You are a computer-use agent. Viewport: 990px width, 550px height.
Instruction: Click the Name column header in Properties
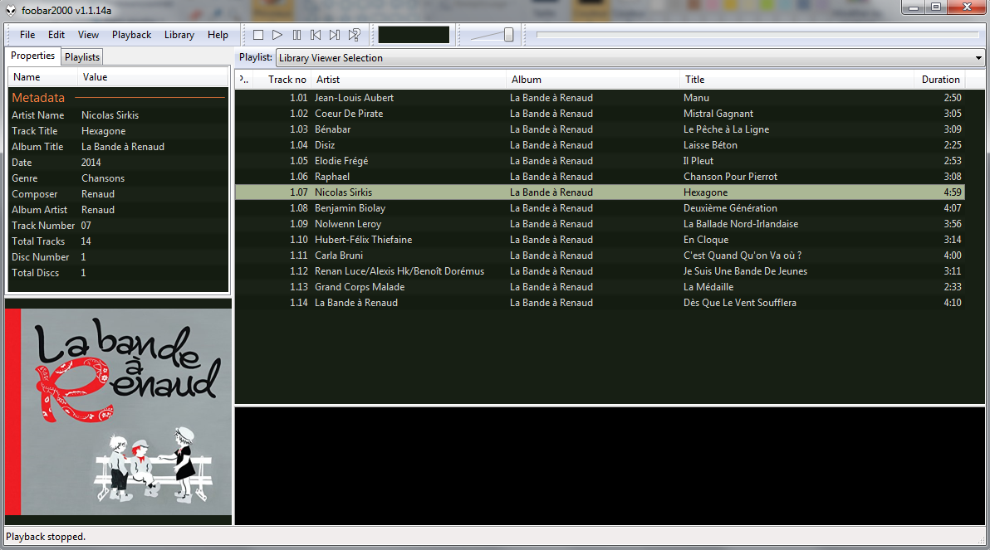42,77
